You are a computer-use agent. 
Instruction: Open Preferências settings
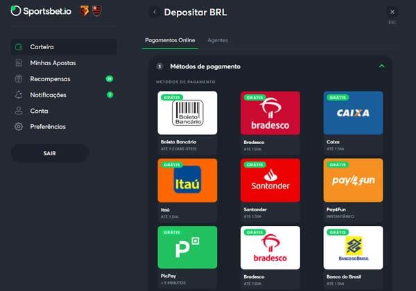pyautogui.click(x=64, y=126)
